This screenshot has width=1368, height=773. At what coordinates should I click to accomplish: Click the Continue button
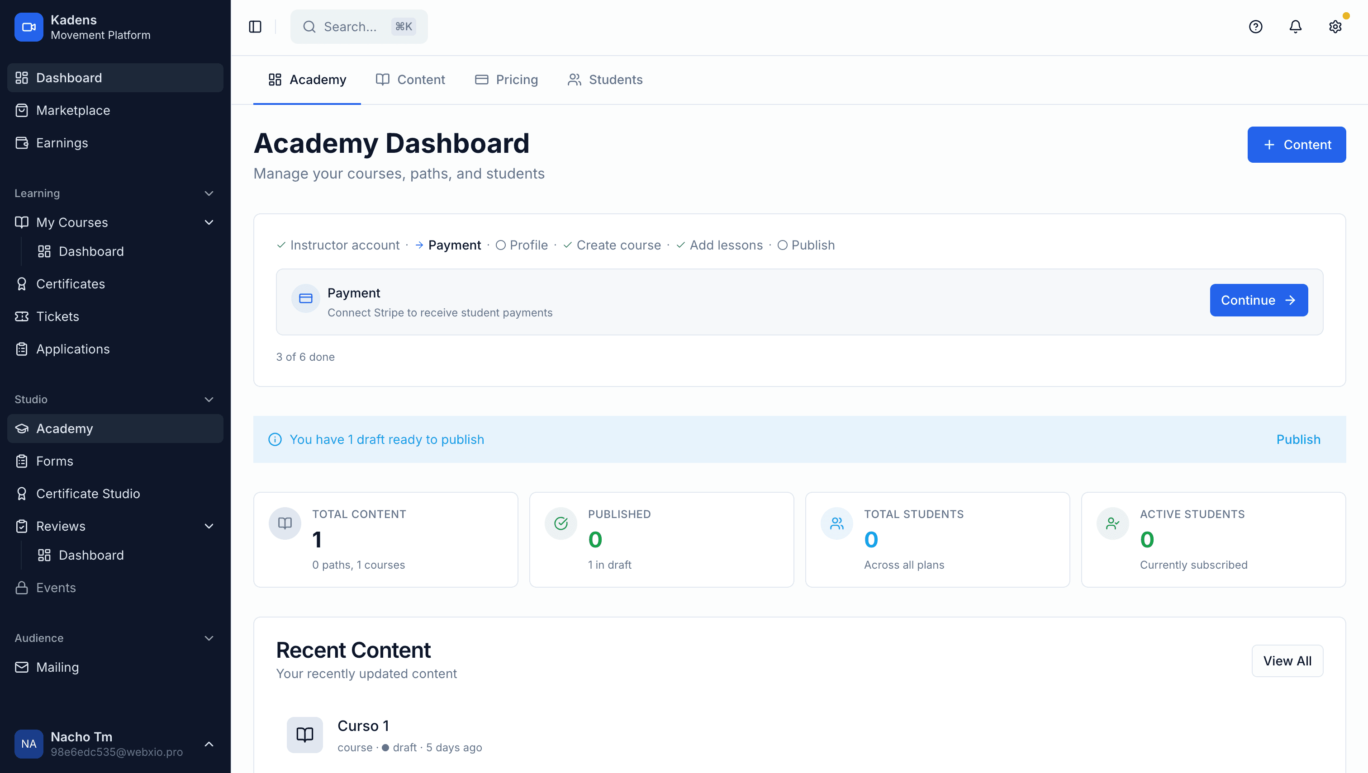(x=1258, y=300)
